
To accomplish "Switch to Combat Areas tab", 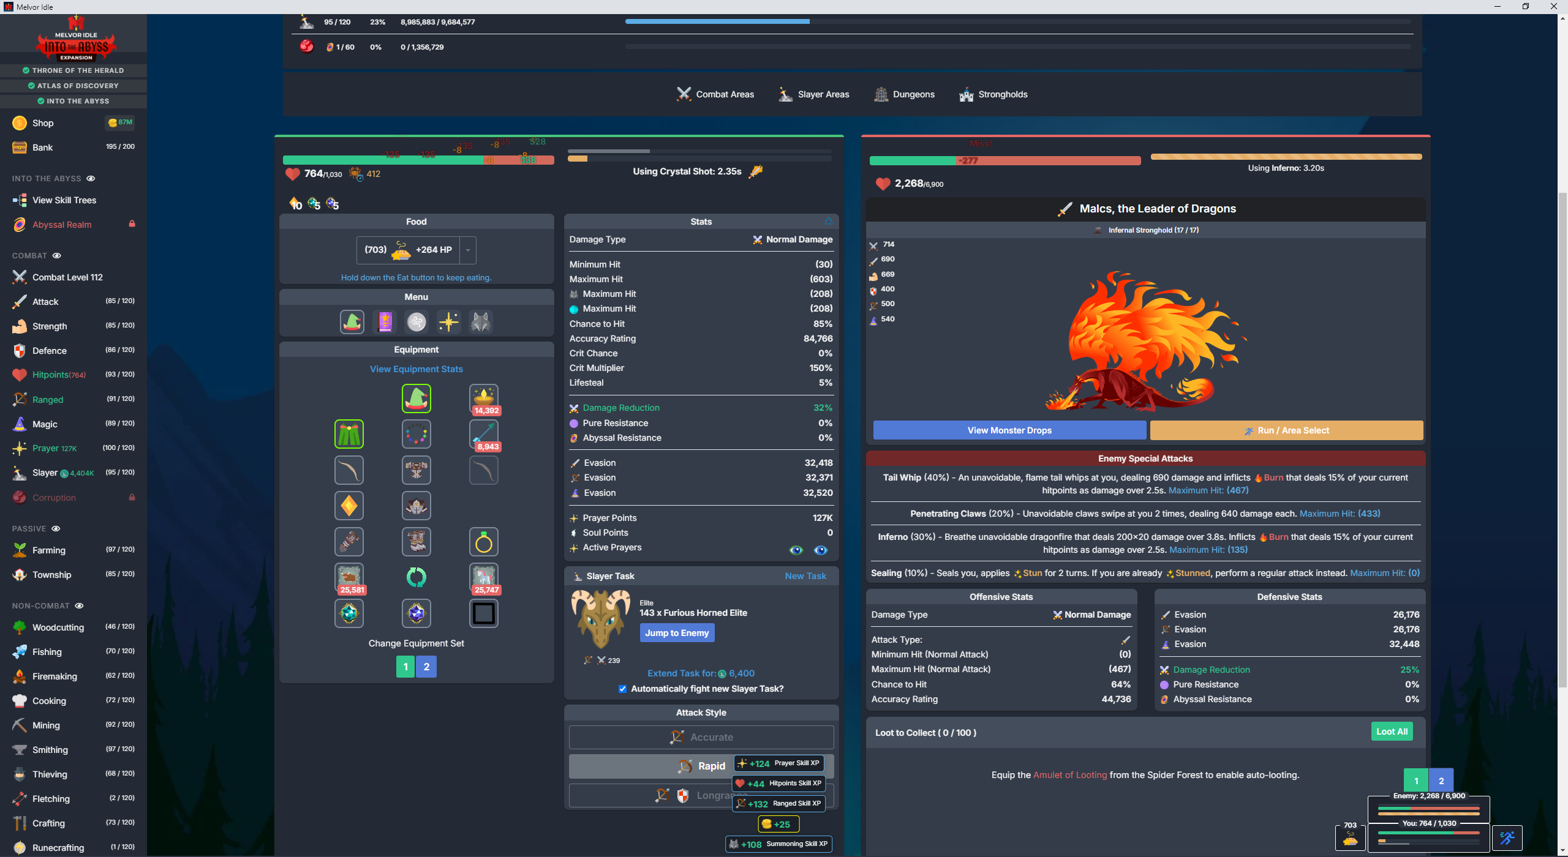I will [715, 94].
